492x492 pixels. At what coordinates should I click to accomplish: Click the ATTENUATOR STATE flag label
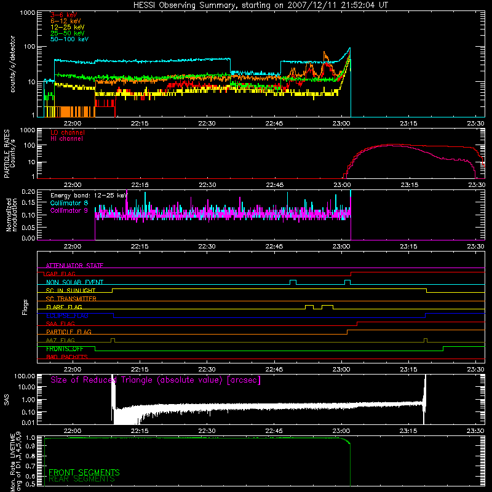point(74,266)
